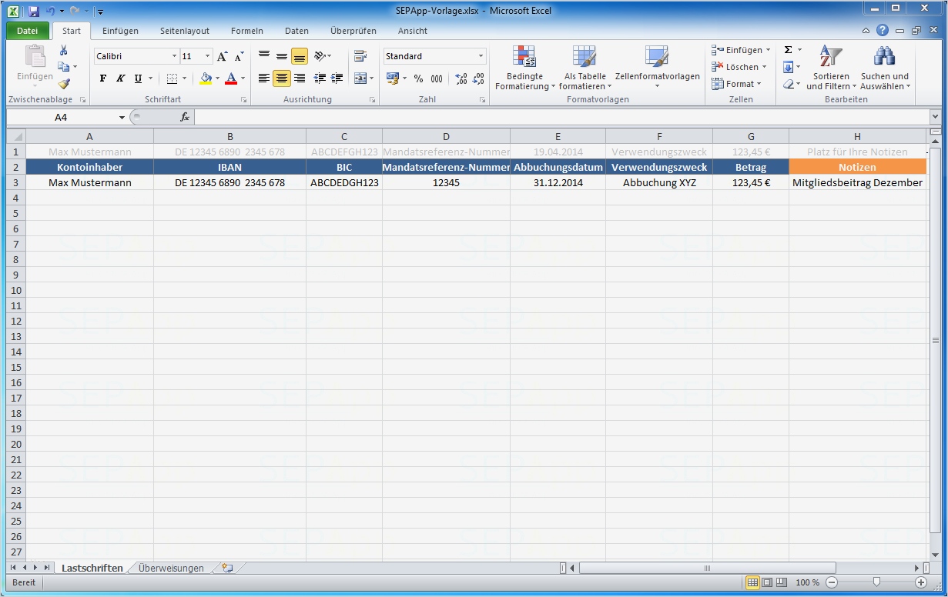
Task: Apply percent number format
Action: point(418,78)
